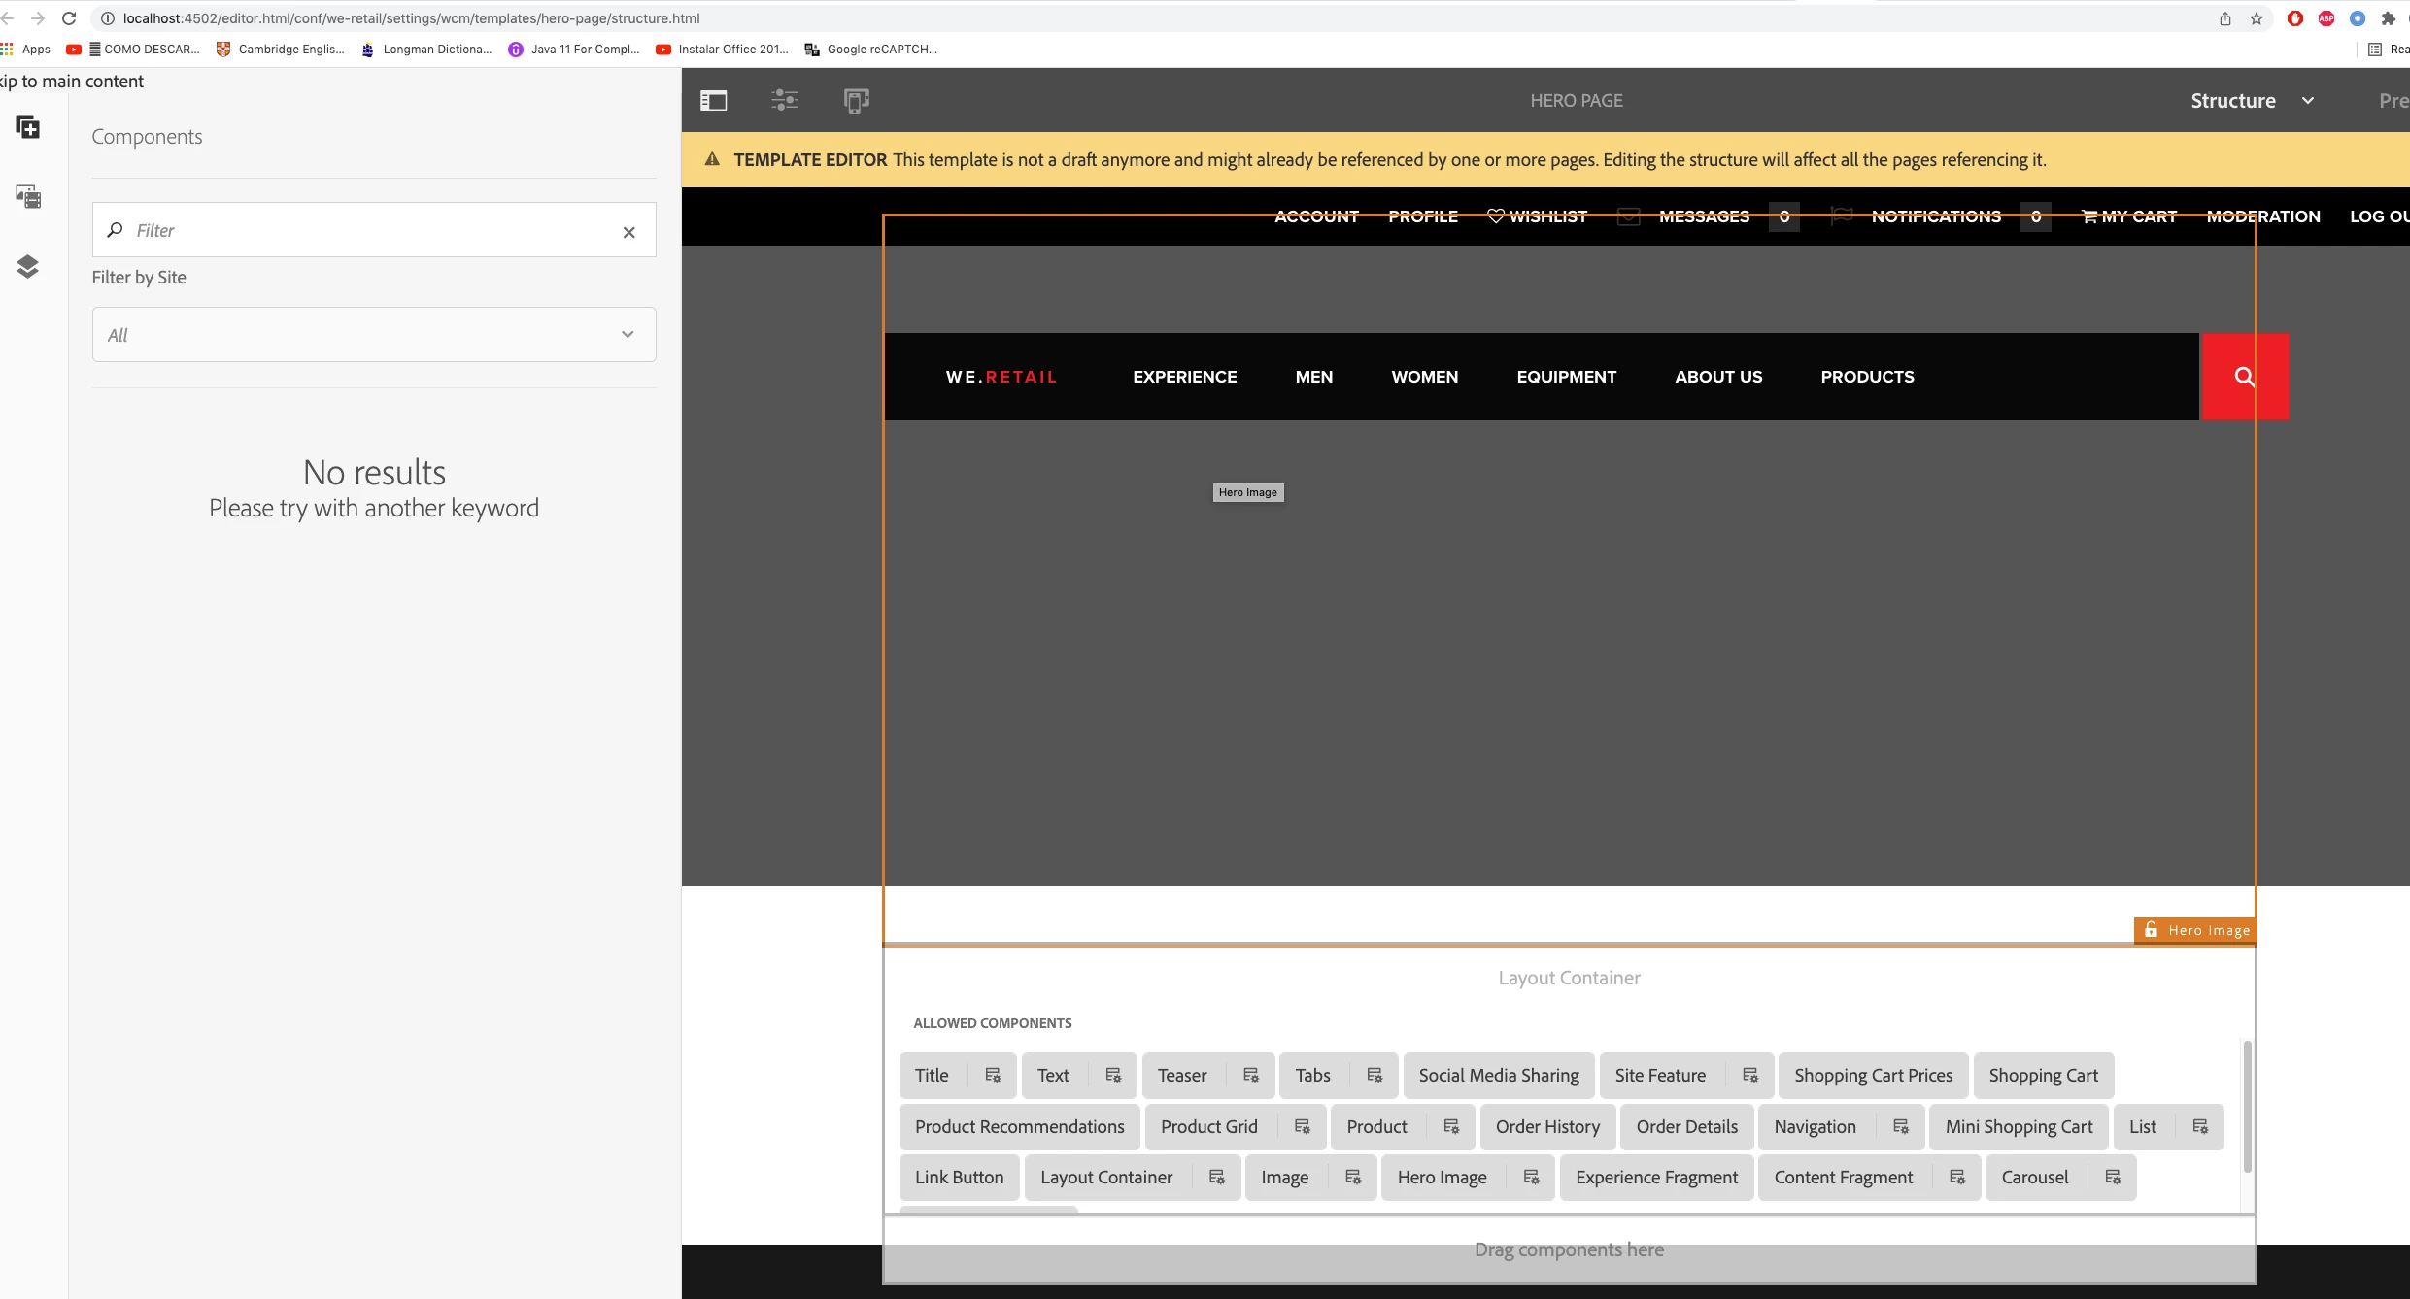
Task: Toggle the side panel icon
Action: [713, 100]
